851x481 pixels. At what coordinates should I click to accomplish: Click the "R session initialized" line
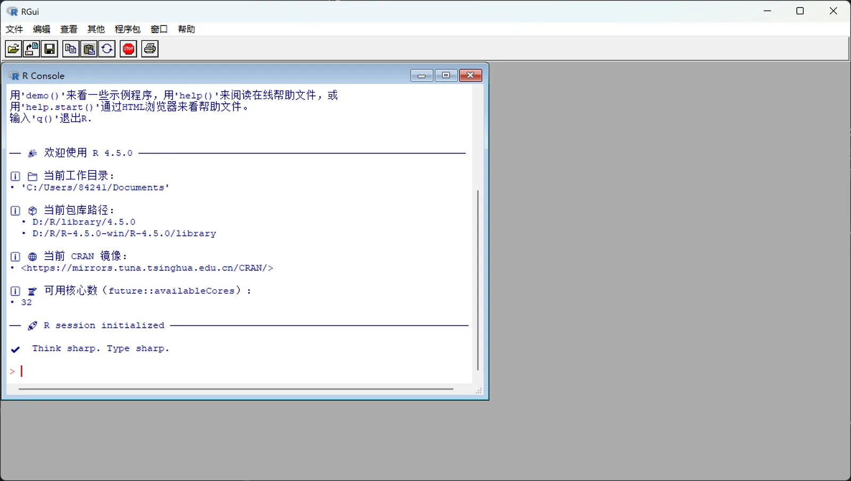pos(104,326)
